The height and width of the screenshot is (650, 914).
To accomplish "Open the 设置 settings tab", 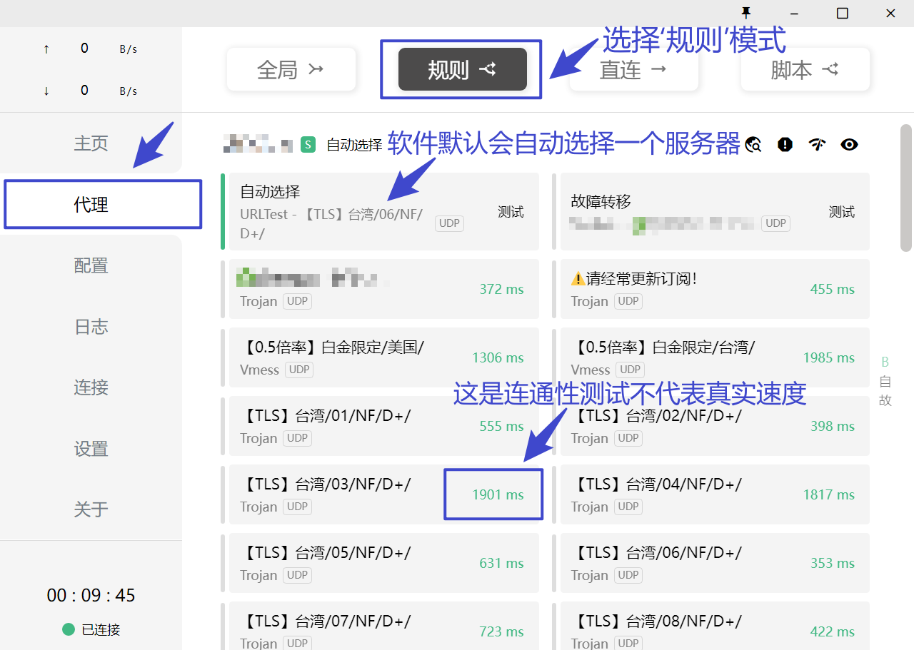I will click(x=91, y=449).
